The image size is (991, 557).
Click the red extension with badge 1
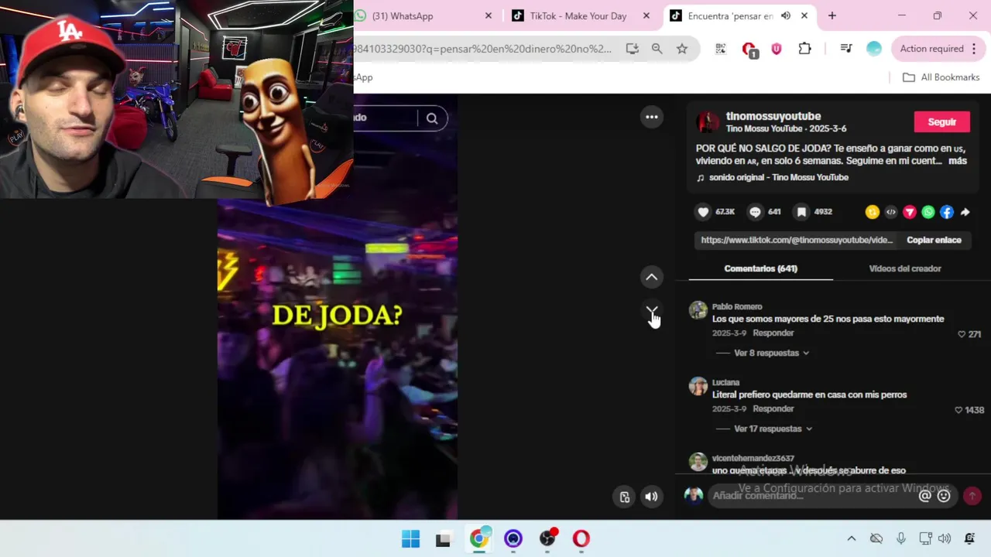(x=749, y=50)
